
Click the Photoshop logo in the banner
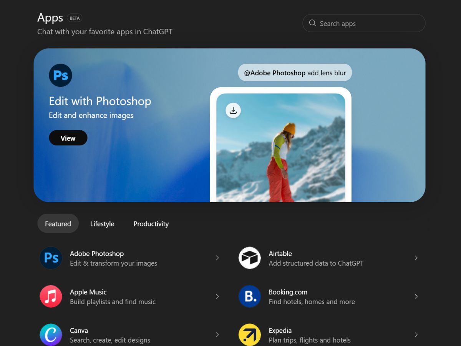tap(60, 75)
